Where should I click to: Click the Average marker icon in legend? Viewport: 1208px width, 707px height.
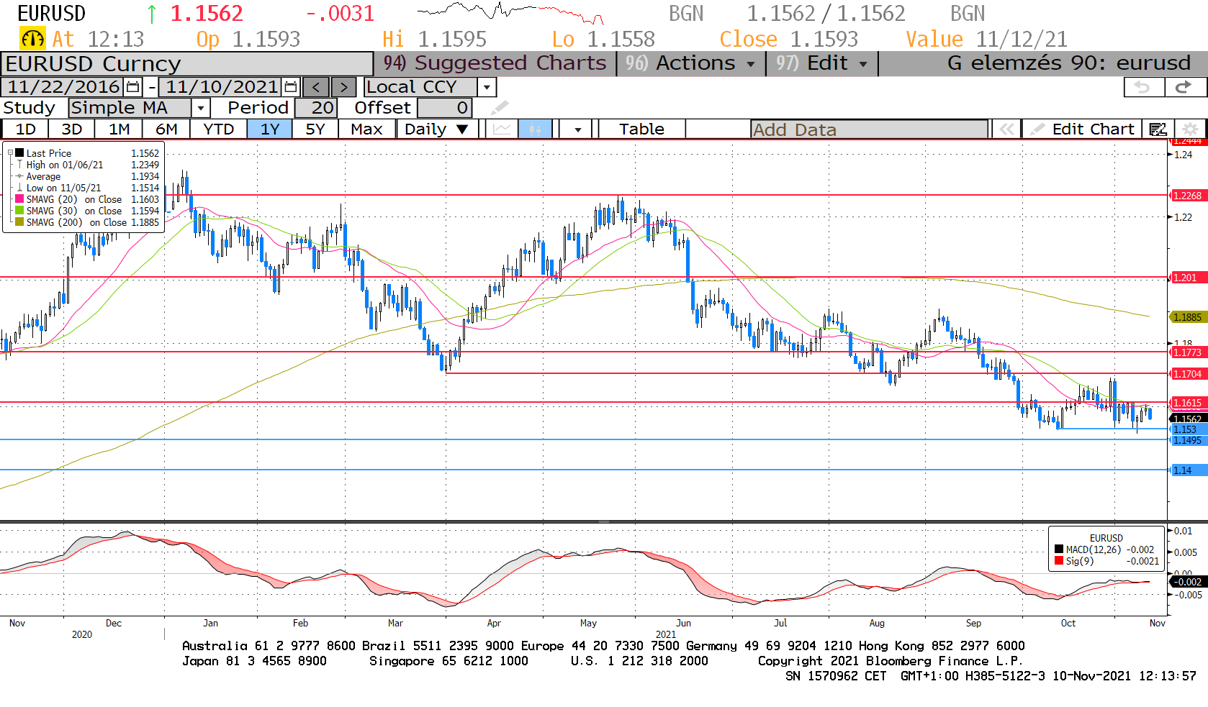click(20, 176)
